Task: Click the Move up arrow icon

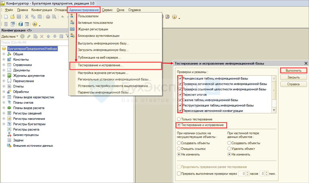Action: [x=48, y=36]
